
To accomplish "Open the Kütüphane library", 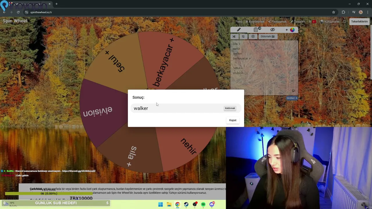I will pyautogui.click(x=330, y=22).
